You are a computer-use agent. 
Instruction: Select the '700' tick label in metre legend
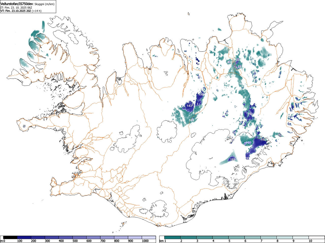(x=103, y=241)
